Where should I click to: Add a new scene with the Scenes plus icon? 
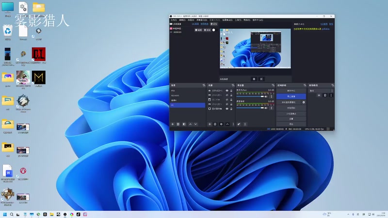click(173, 124)
